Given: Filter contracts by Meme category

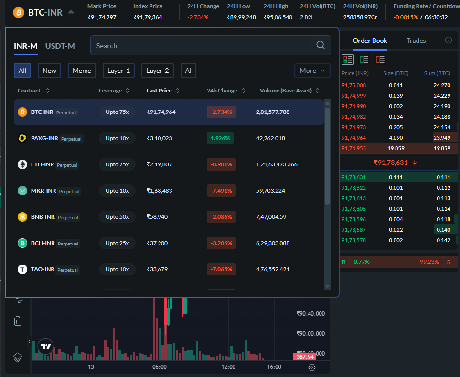Looking at the screenshot, I should pyautogui.click(x=82, y=71).
